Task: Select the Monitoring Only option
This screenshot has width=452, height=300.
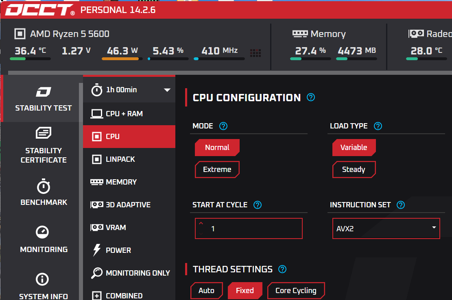Action: point(129,273)
